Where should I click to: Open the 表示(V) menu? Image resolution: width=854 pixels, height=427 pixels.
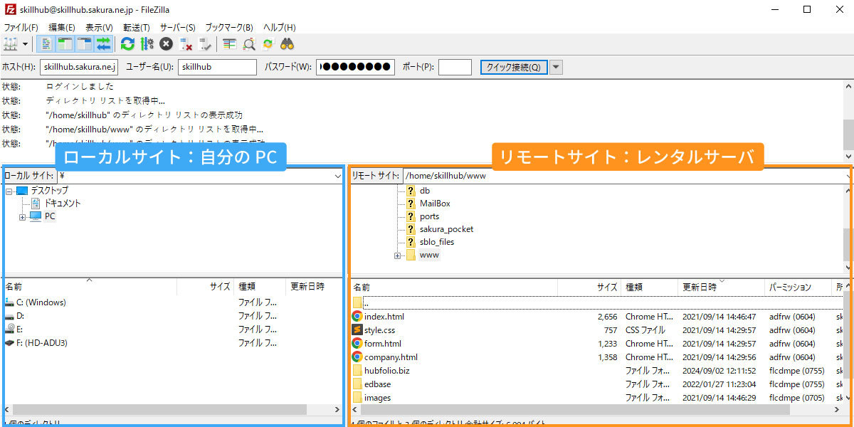click(x=99, y=27)
